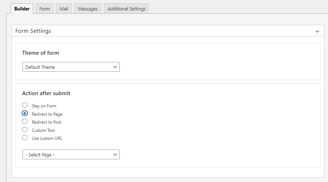This screenshot has width=328, height=182.
Task: Click the Use custom URL label
Action: 47,138
